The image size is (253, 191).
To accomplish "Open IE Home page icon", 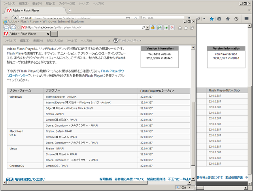I will coord(180,28).
